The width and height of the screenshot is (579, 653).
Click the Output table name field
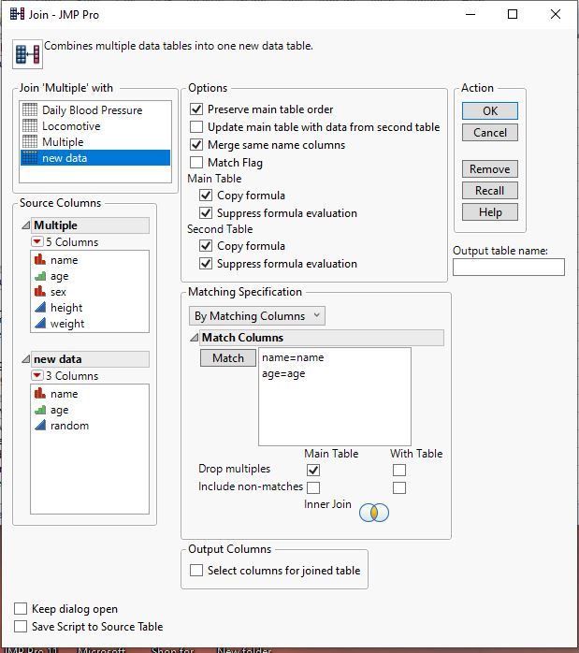pyautogui.click(x=509, y=267)
